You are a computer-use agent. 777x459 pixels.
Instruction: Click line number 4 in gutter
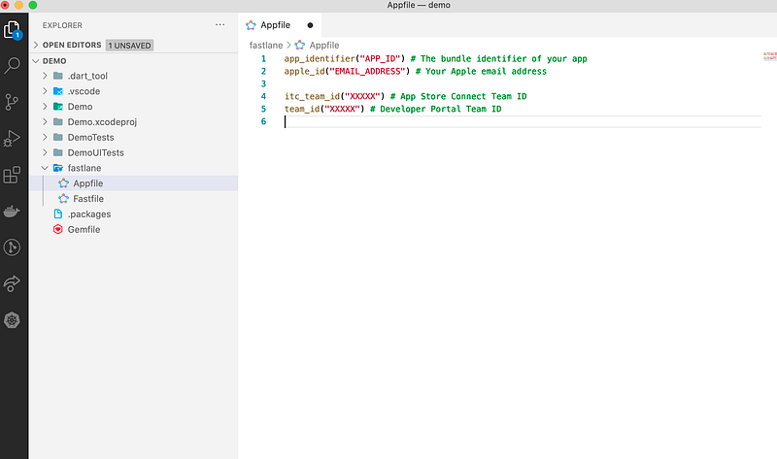[263, 96]
